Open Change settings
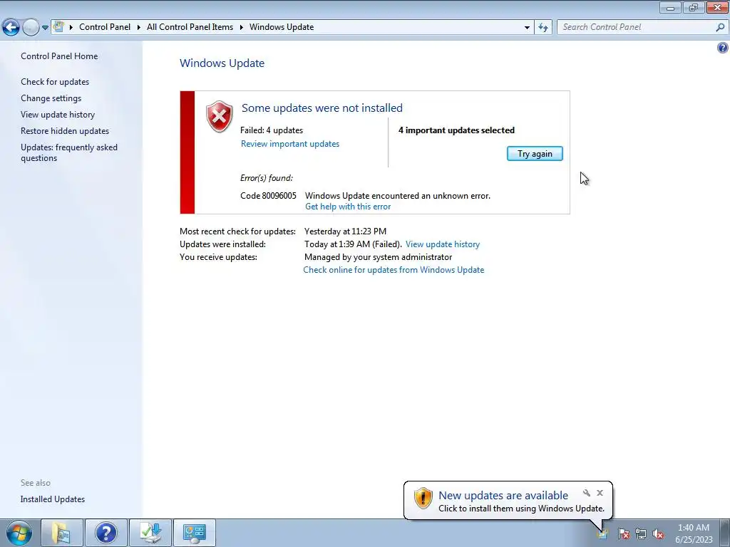Viewport: 730px width, 547px height. pos(51,98)
